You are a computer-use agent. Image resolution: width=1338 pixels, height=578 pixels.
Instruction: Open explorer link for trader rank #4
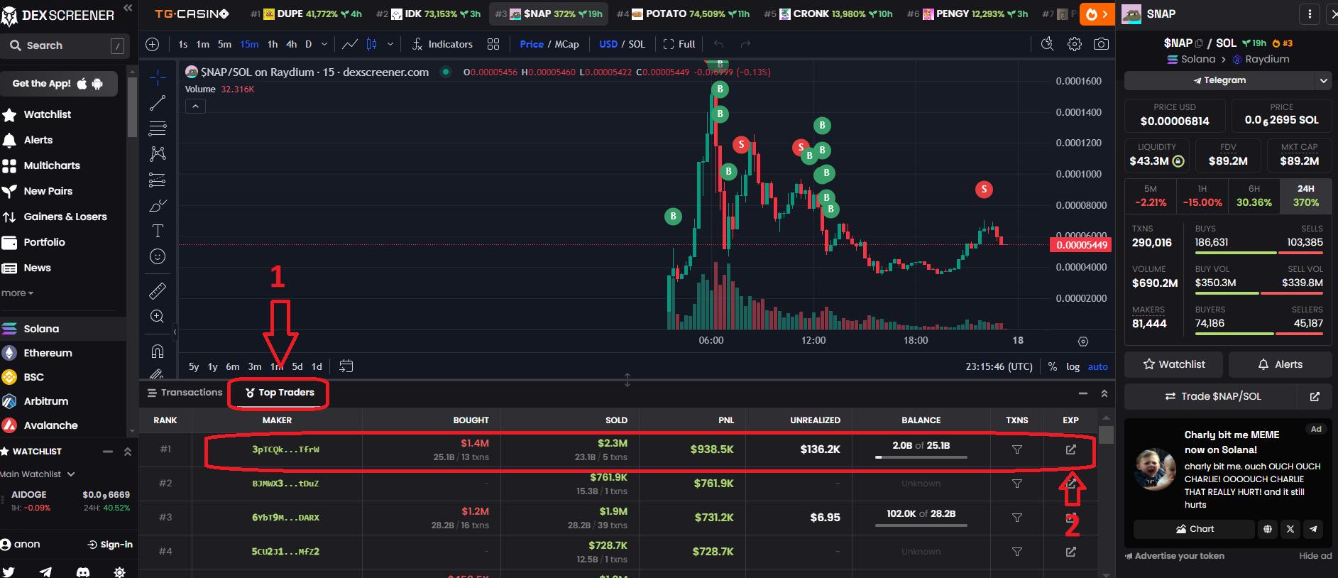click(x=1071, y=551)
